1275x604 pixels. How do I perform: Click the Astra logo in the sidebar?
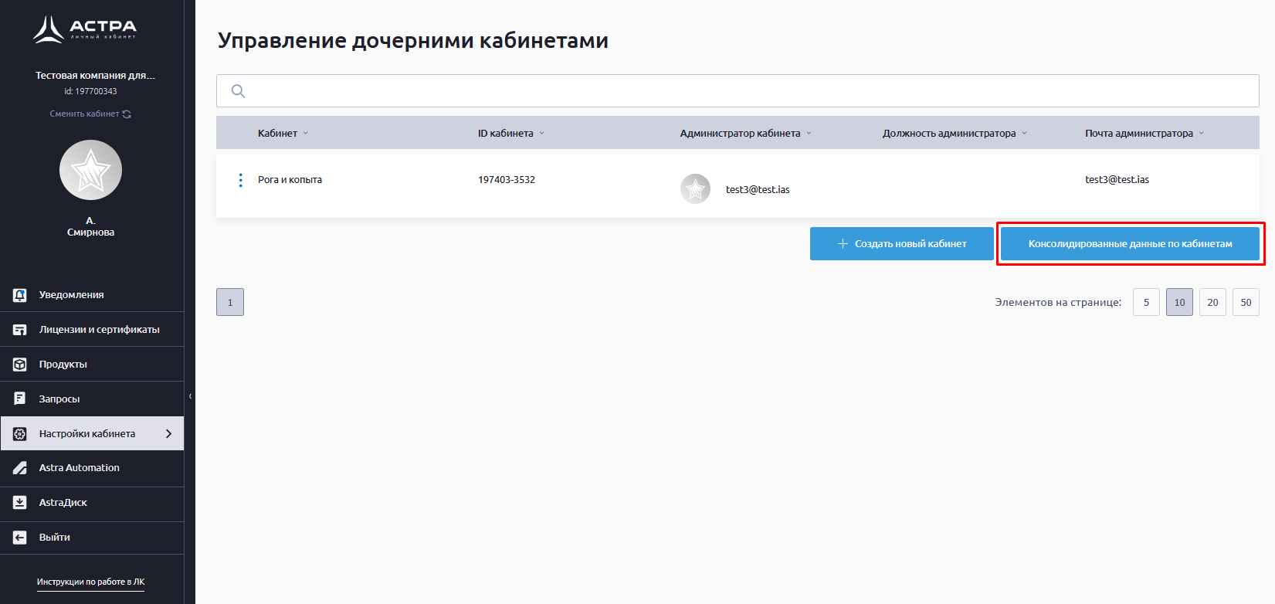pyautogui.click(x=85, y=29)
